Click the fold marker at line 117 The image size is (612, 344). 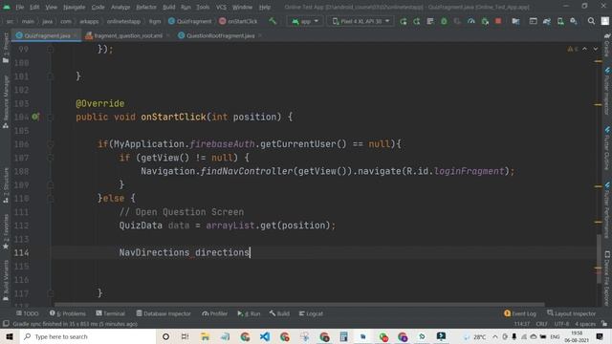51,293
